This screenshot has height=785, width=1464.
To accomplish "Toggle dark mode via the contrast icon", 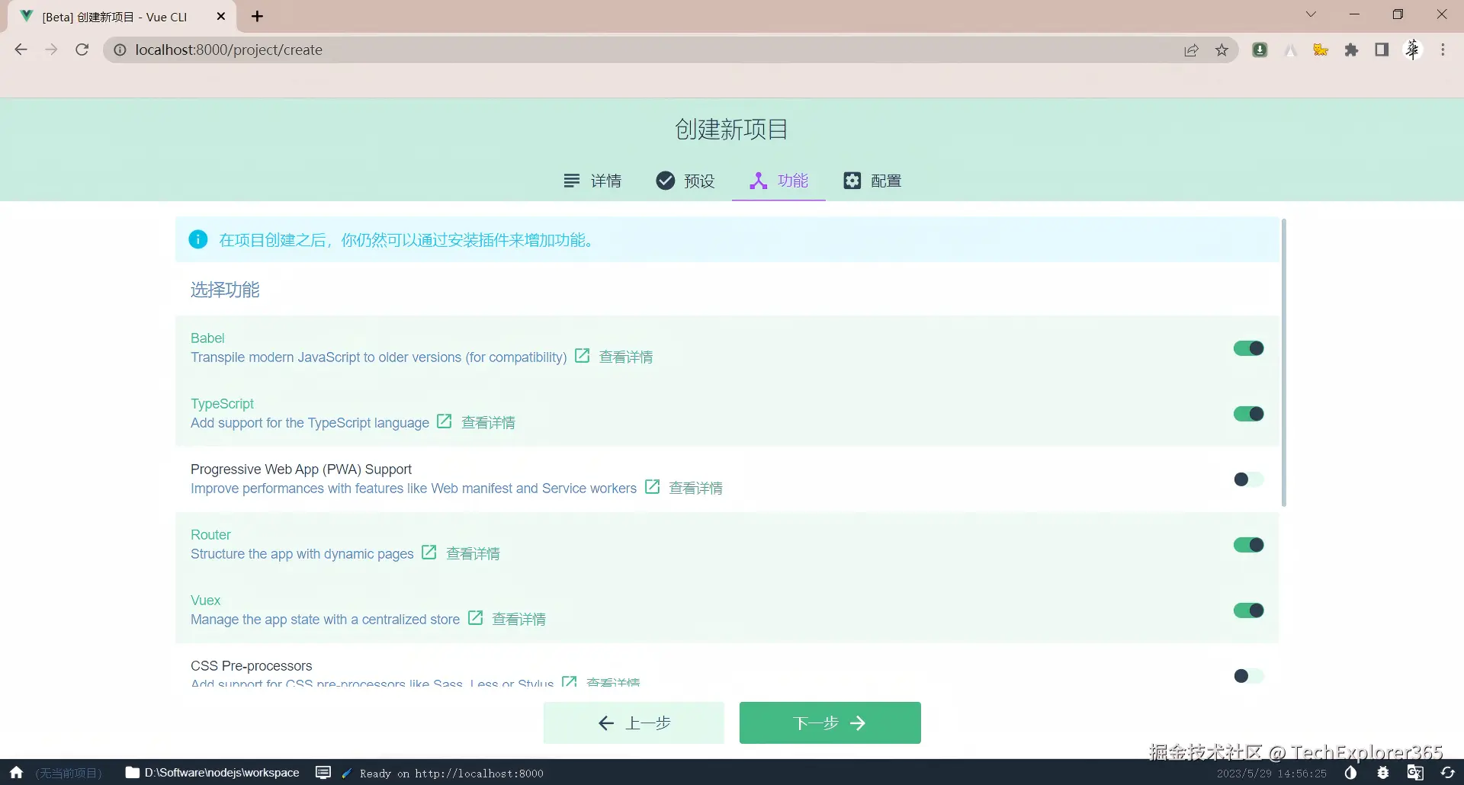I will click(x=1352, y=773).
